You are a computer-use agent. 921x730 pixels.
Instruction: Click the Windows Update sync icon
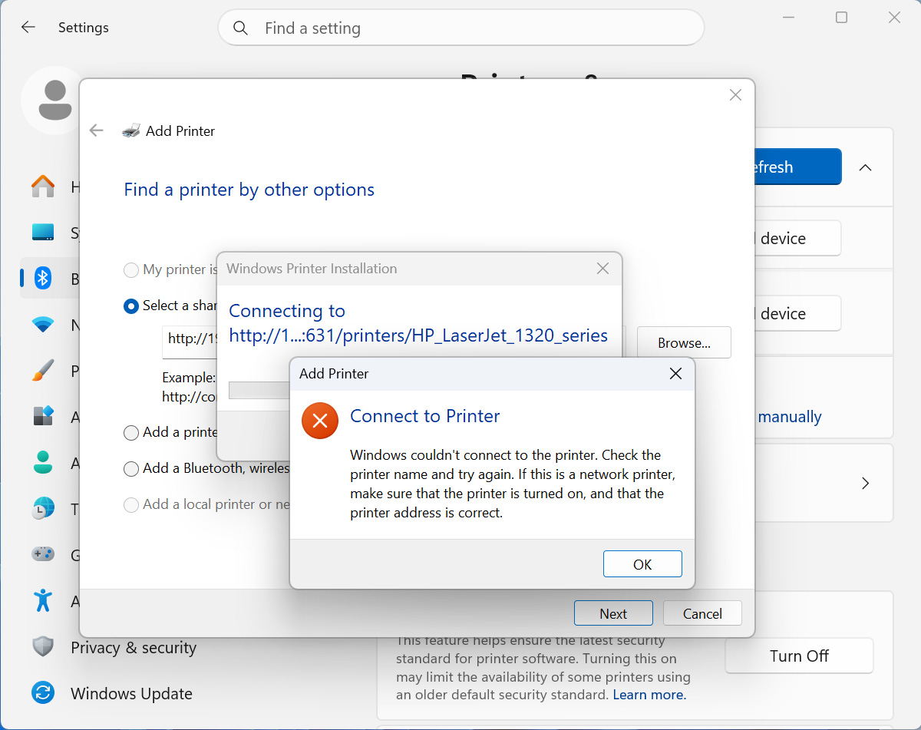click(43, 693)
